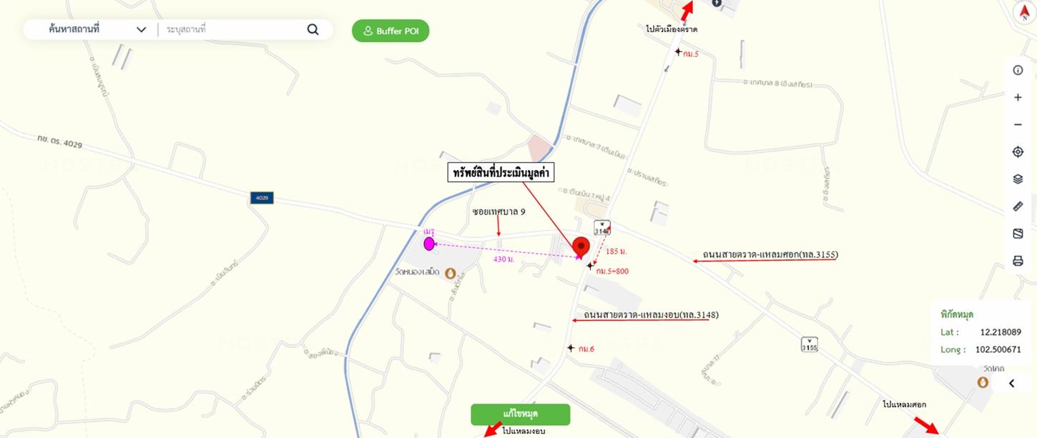Screen dimensions: 1037x438
Task: Focus the ระบุสถานที่ search field
Action: click(x=232, y=29)
